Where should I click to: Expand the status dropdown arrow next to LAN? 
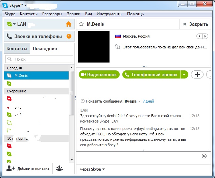(x=14, y=24)
